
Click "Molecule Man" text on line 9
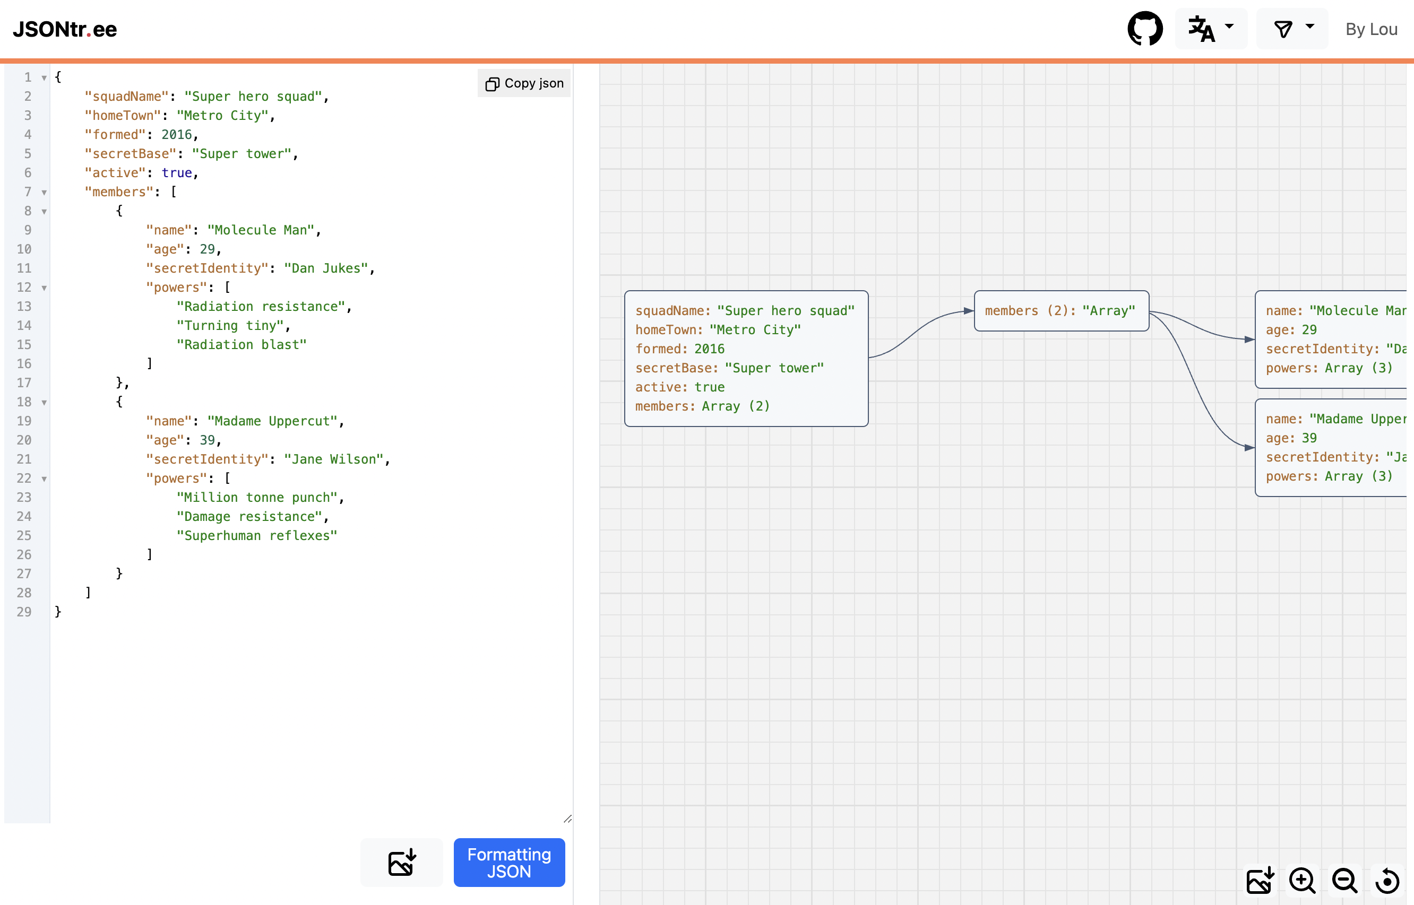[261, 230]
